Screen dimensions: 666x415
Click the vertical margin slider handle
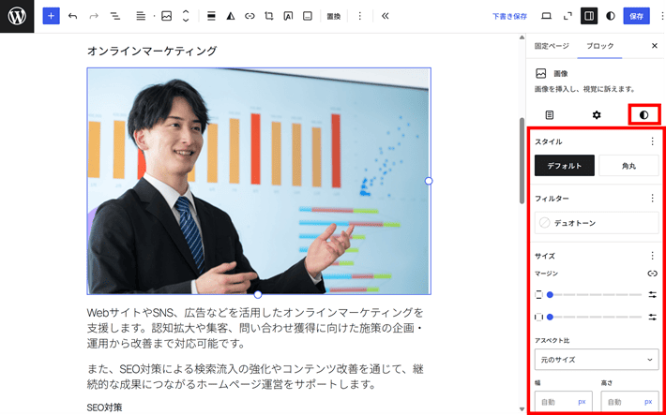[x=550, y=294]
